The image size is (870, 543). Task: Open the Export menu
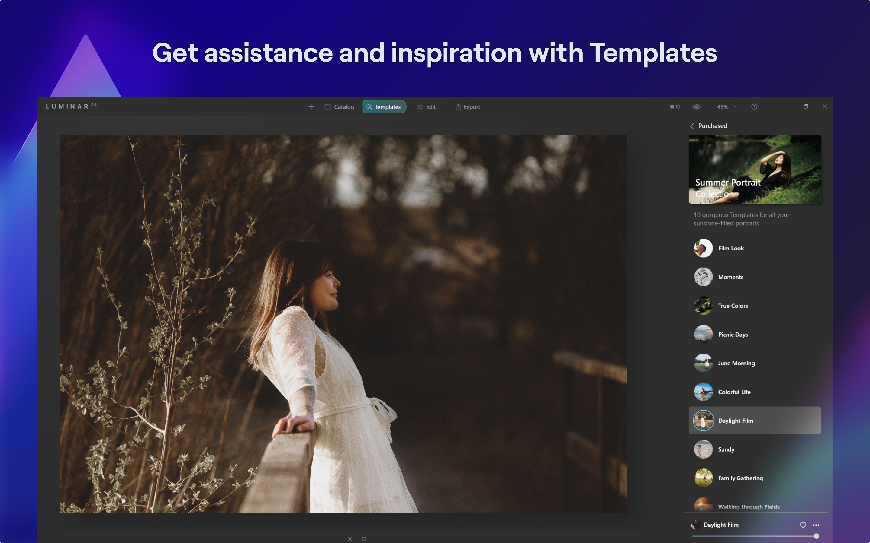pos(468,107)
